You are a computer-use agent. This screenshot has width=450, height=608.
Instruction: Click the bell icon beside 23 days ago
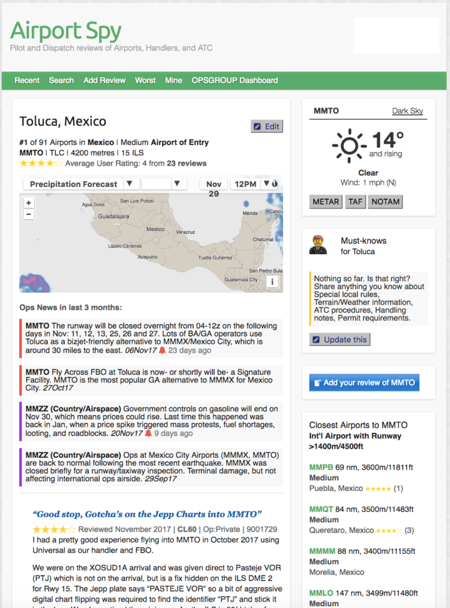tap(162, 350)
